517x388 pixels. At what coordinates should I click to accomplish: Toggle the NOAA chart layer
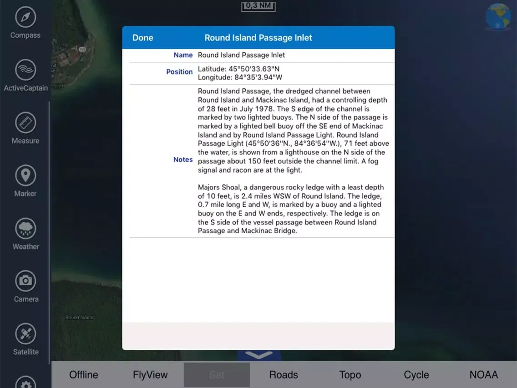(483, 375)
